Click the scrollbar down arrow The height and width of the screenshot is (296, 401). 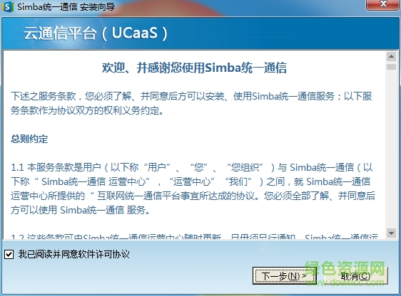(x=391, y=233)
